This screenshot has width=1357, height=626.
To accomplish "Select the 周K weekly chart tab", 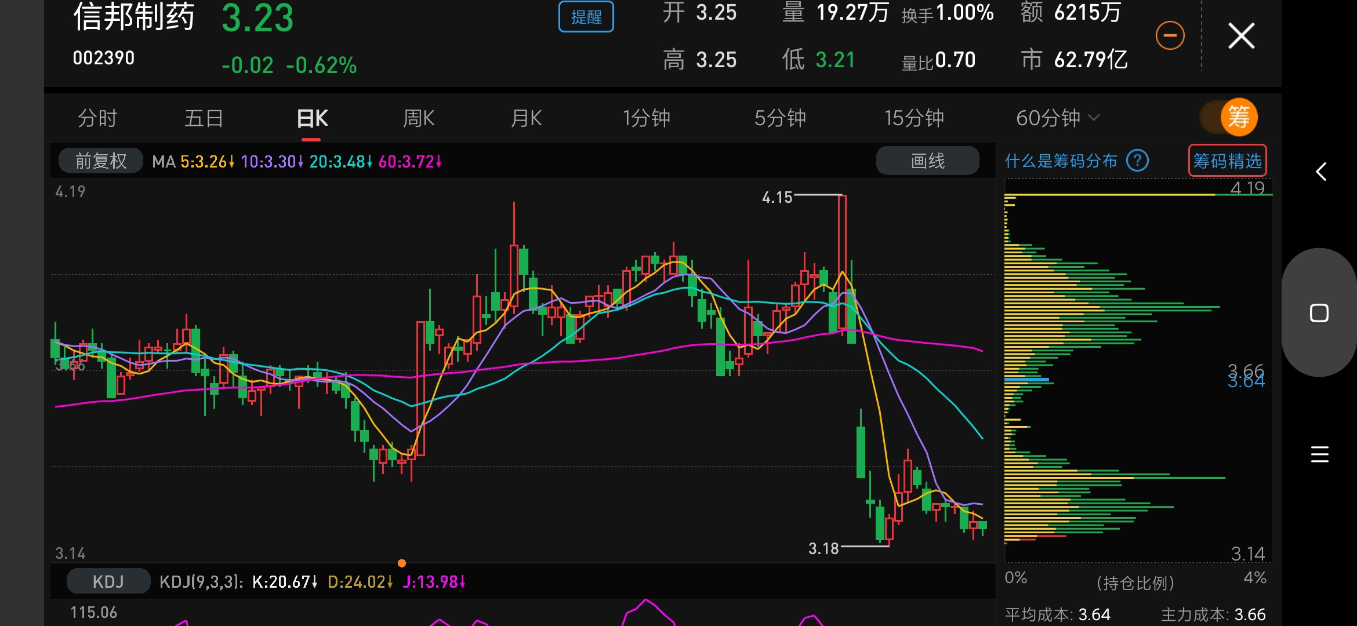I will 419,118.
